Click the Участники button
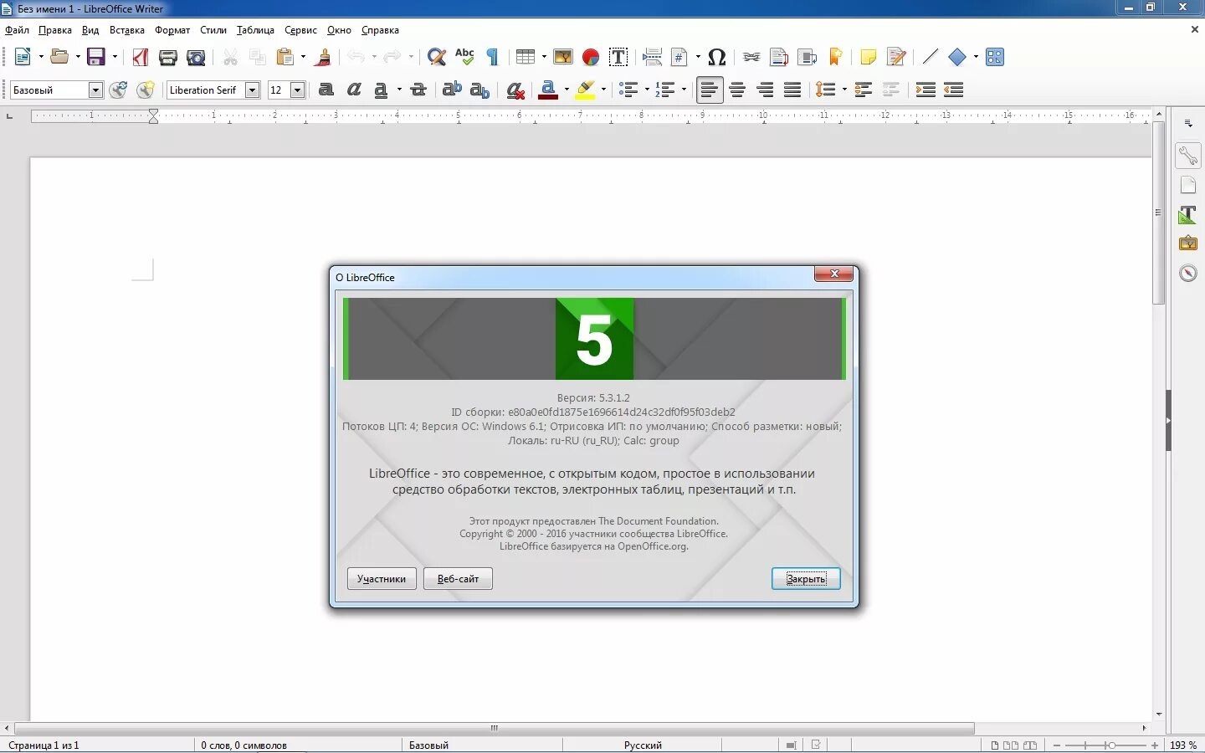 click(x=382, y=579)
